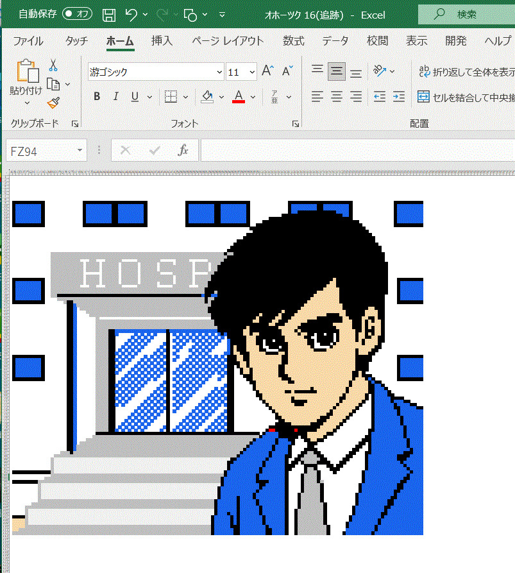Click the Undo arrow icon
515x573 pixels.
point(131,15)
